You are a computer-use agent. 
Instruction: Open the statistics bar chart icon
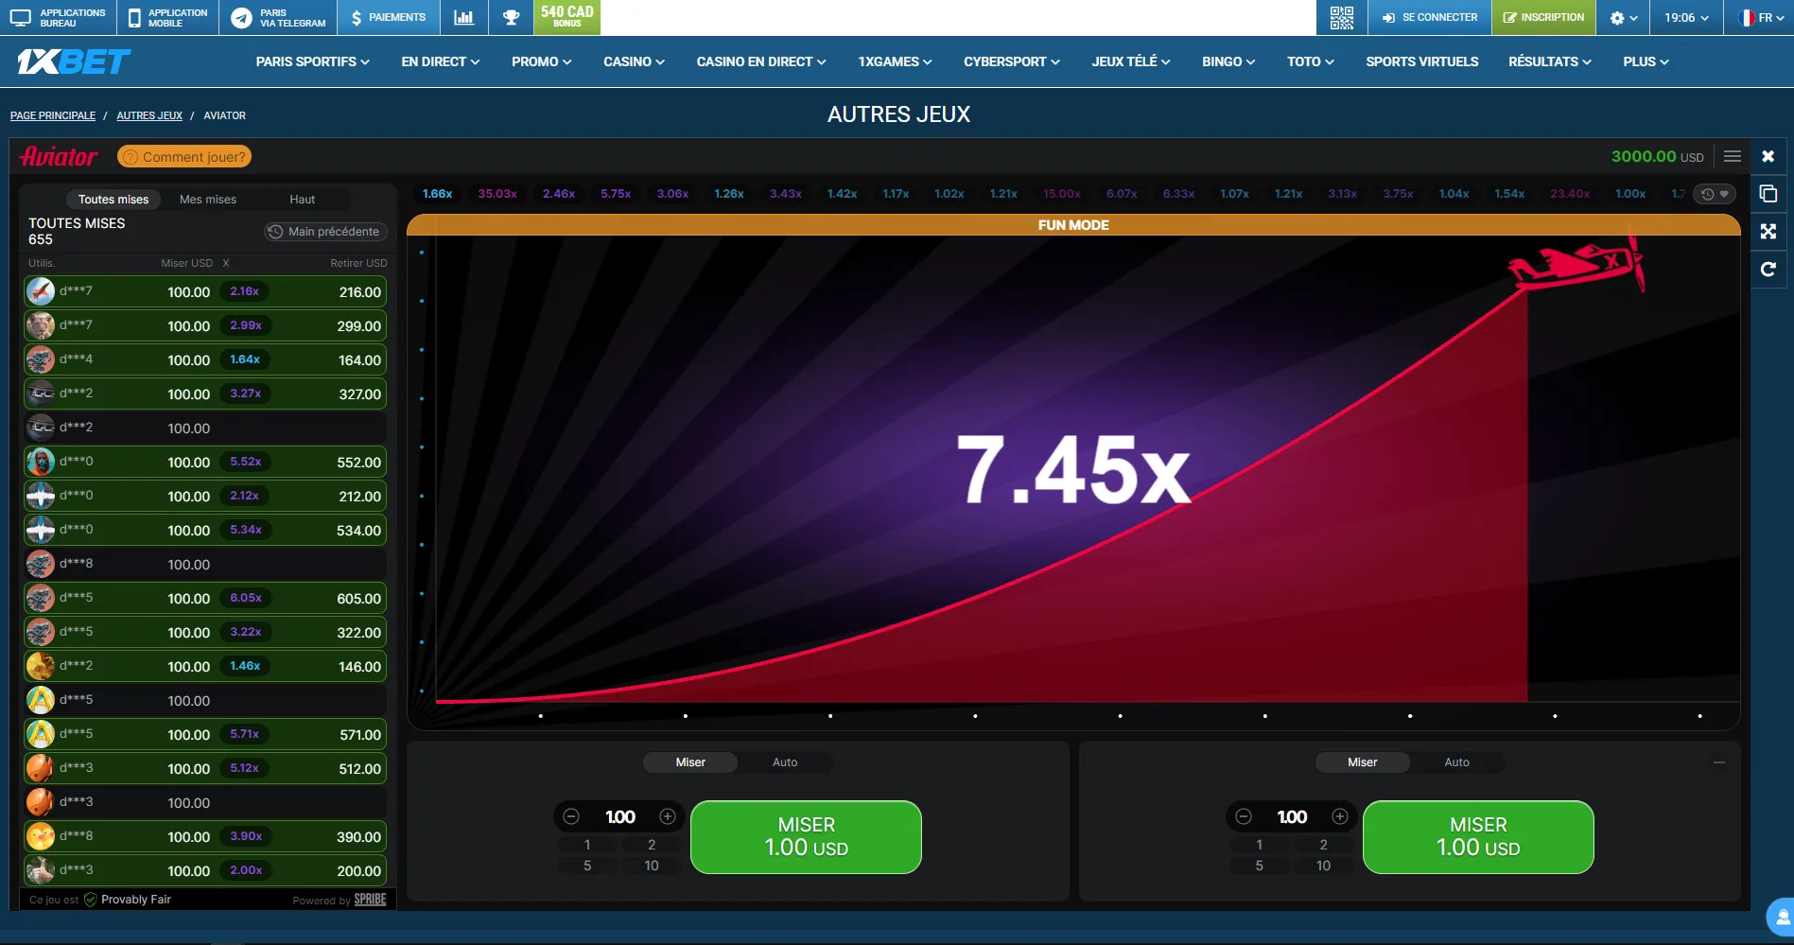463,17
